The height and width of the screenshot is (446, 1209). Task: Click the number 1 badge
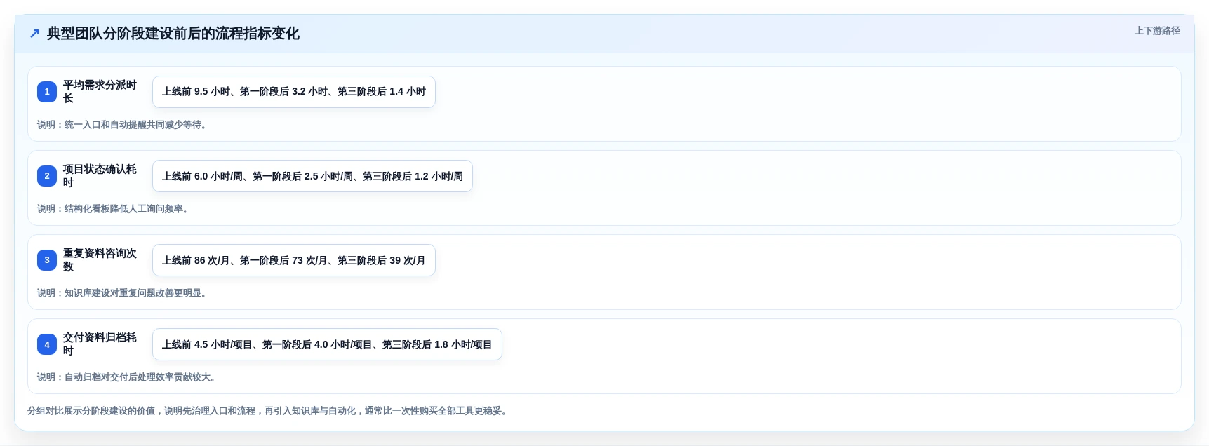point(47,92)
